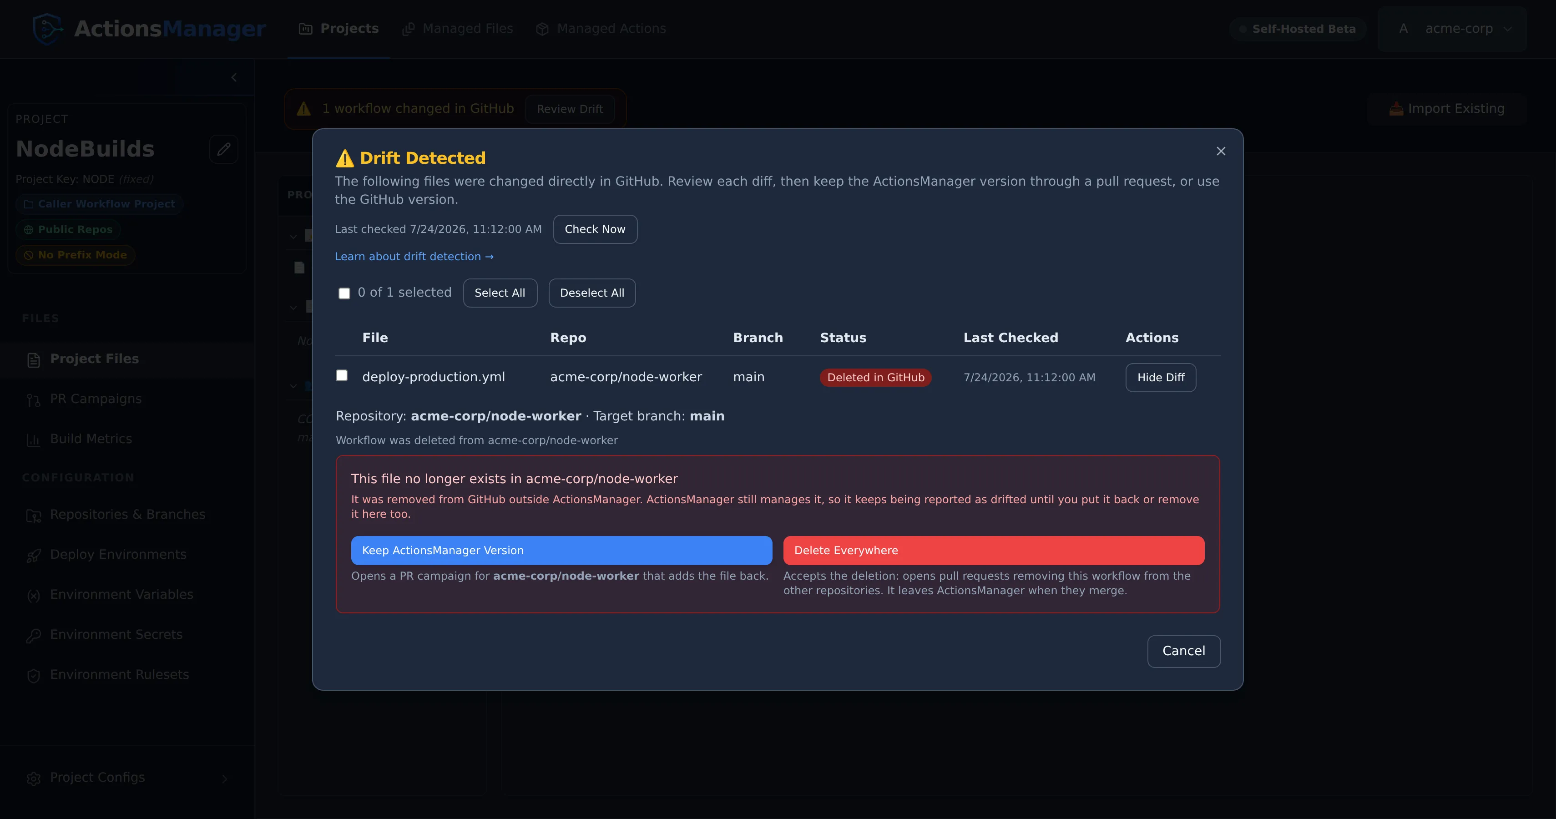Click Deselect All button
Viewport: 1556px width, 819px height.
coord(592,293)
